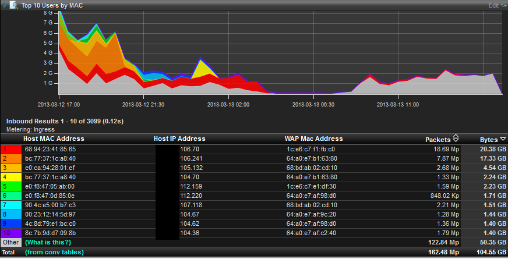Click the 2013-03-13 02:00 timeline label
The image size is (508, 259).
click(x=228, y=105)
